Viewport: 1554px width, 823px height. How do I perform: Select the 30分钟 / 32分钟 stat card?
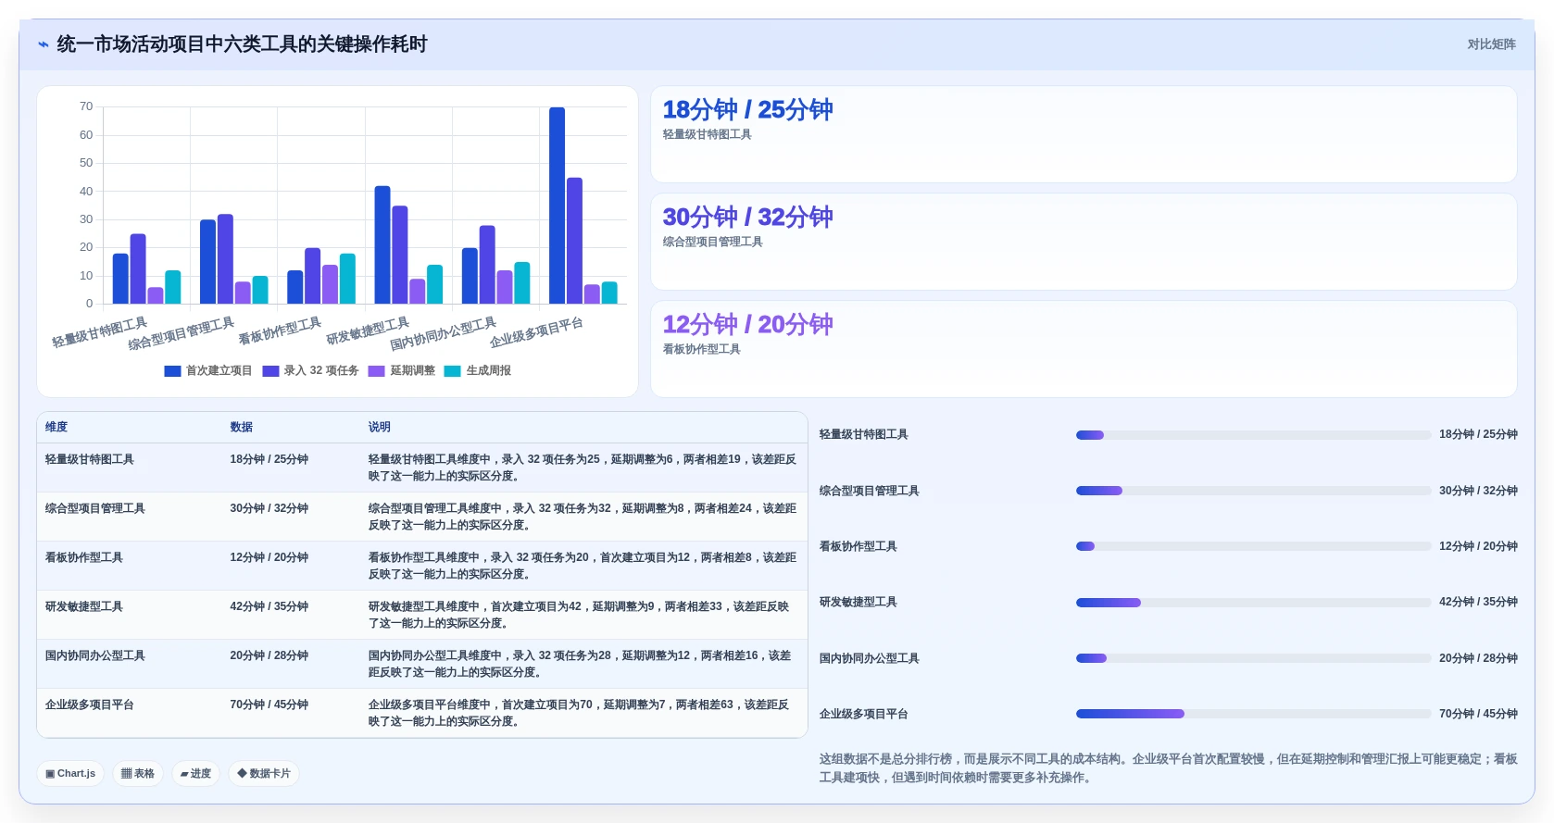pos(1084,242)
